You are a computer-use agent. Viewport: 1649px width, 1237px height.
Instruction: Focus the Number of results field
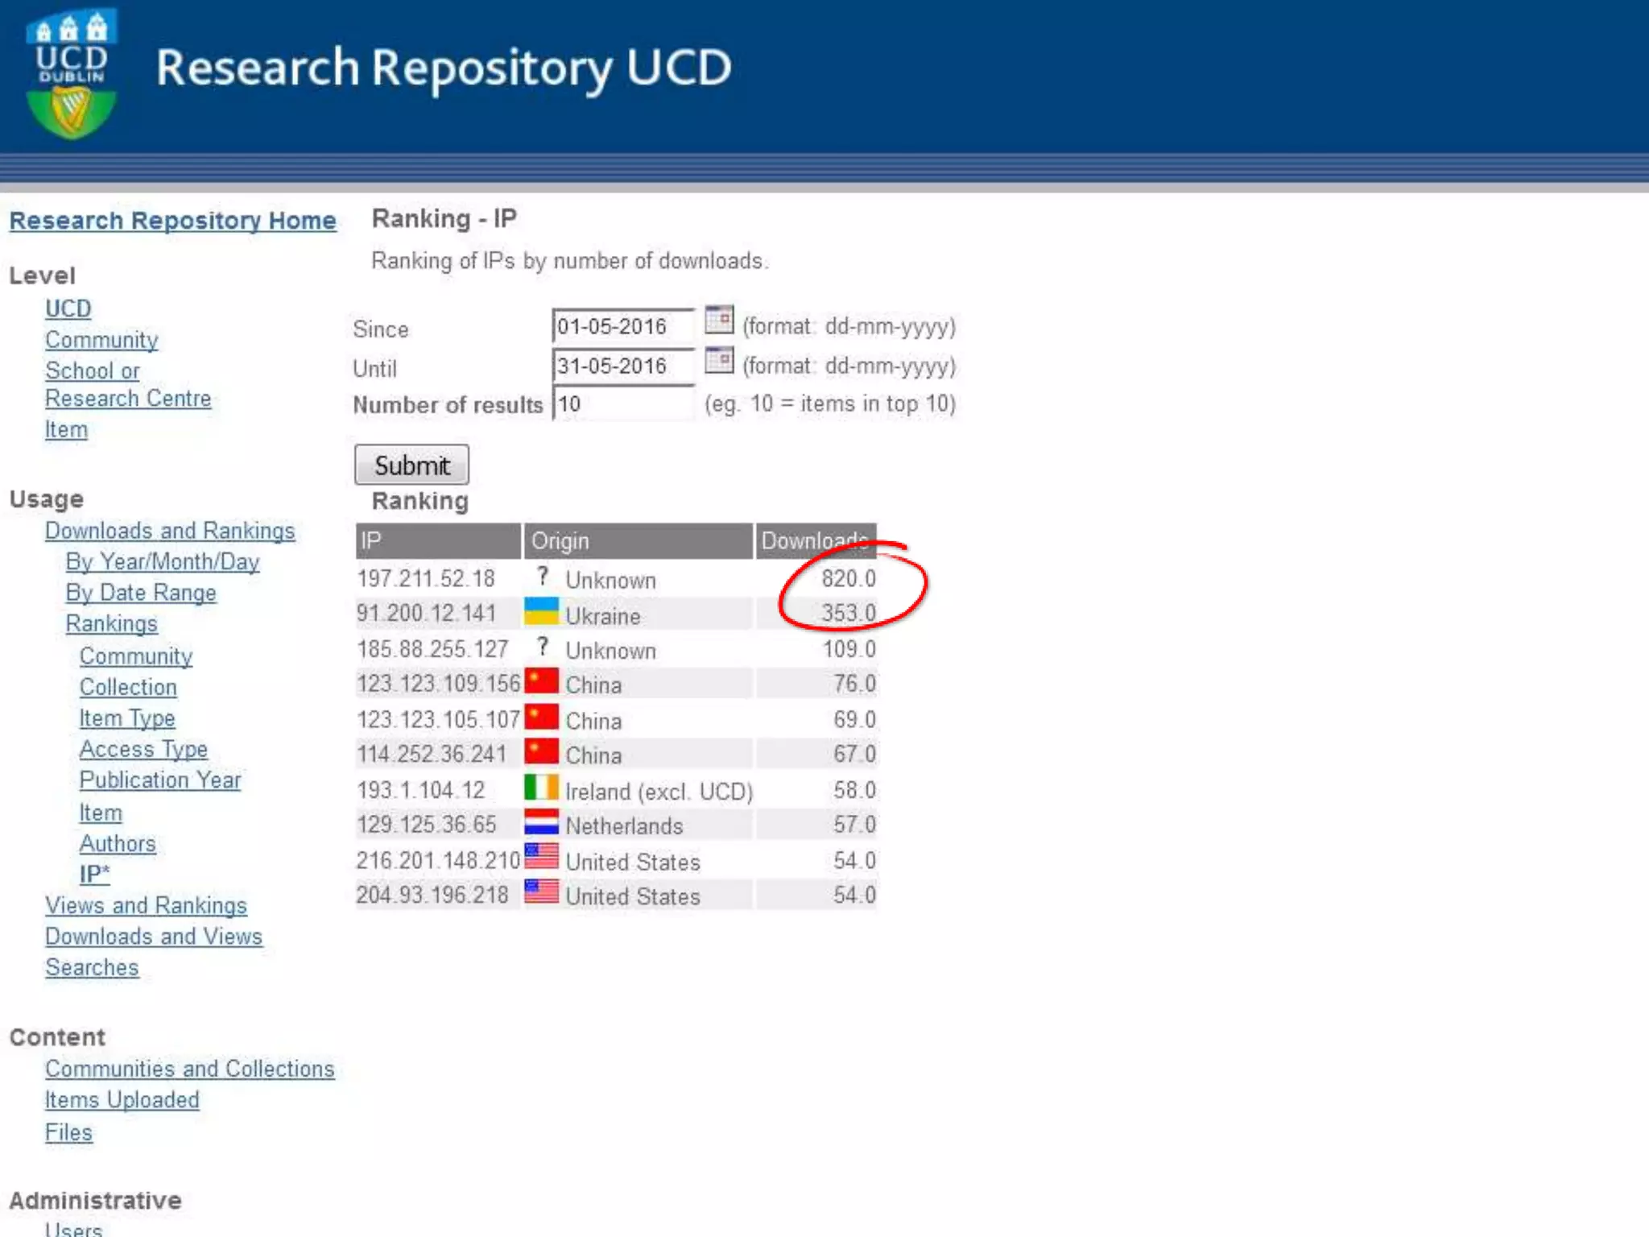tap(622, 404)
